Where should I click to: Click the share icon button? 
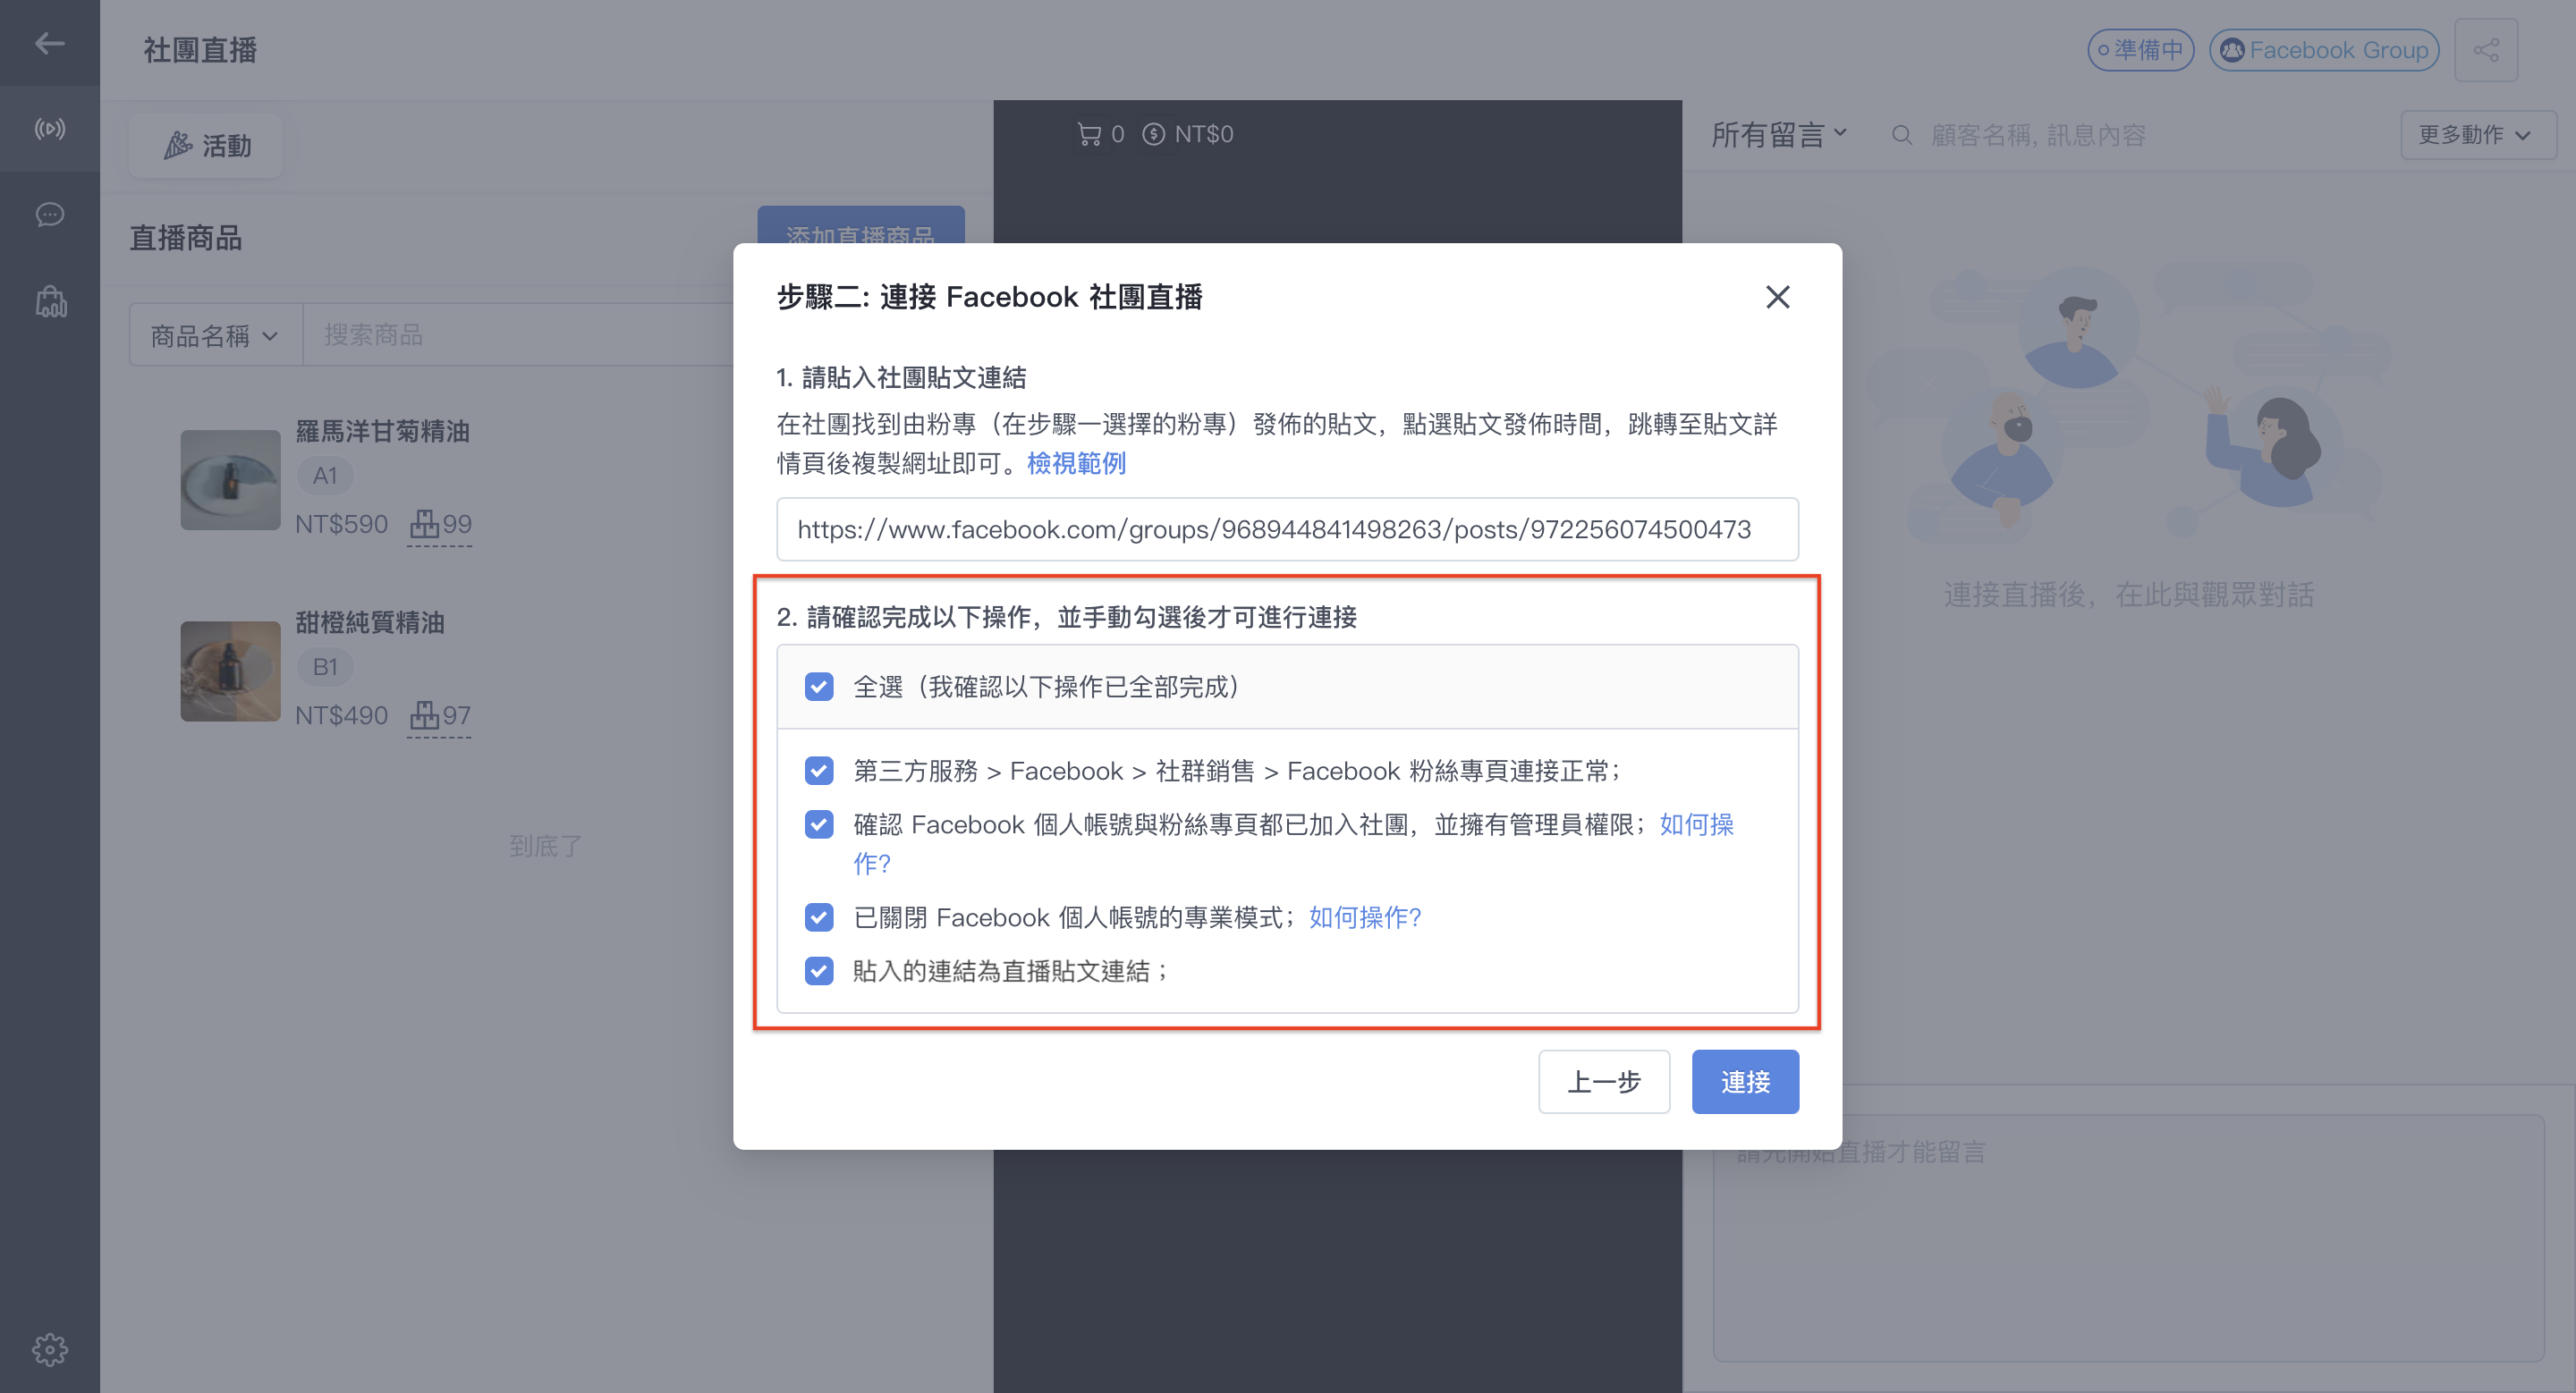coord(2486,50)
